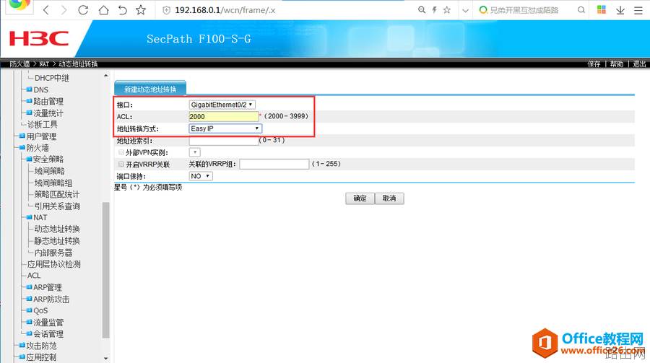The image size is (650, 363).
Task: Click the 关联的VRRP组 input field
Action: (274, 164)
